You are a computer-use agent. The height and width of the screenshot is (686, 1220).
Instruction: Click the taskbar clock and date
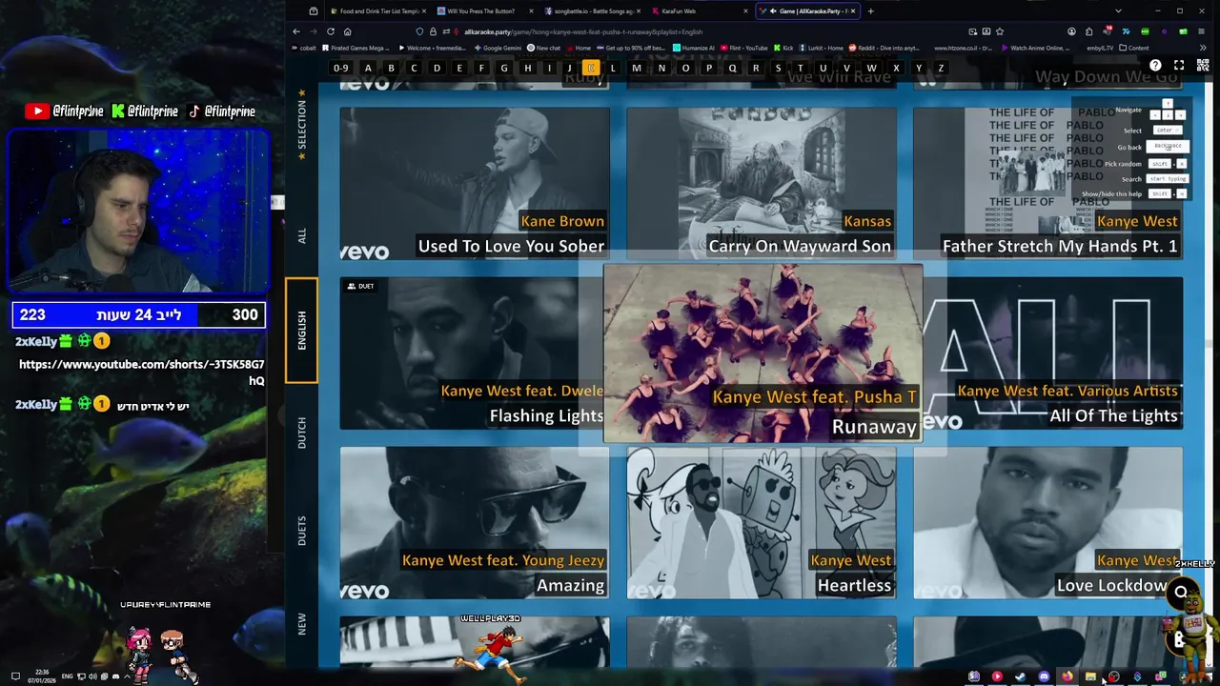point(44,676)
